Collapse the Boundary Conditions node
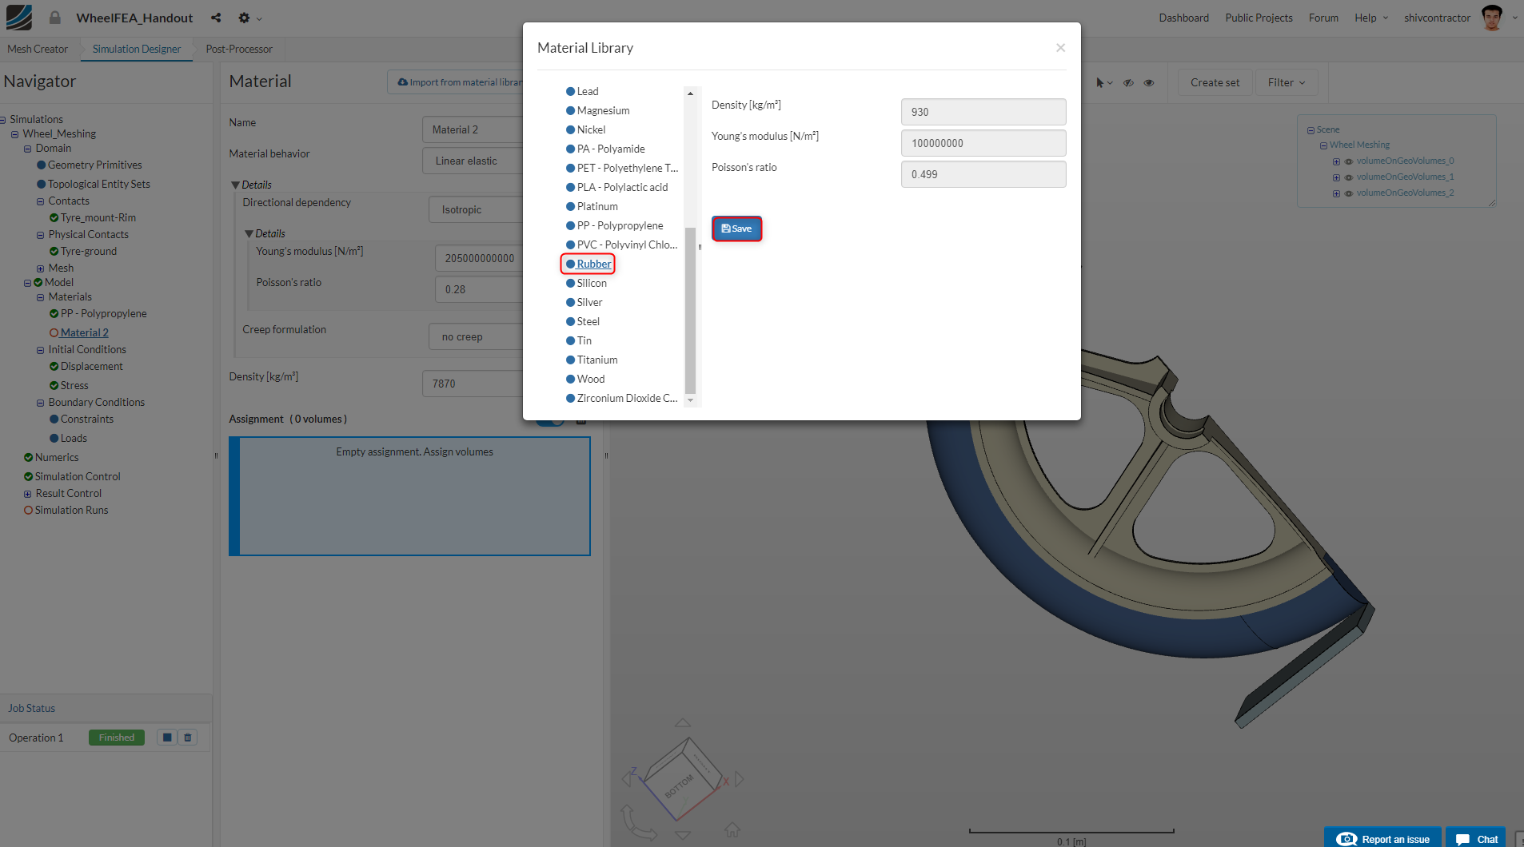The image size is (1524, 847). click(x=41, y=403)
